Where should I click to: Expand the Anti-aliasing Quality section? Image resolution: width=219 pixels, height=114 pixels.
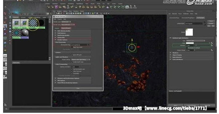pos(73,31)
